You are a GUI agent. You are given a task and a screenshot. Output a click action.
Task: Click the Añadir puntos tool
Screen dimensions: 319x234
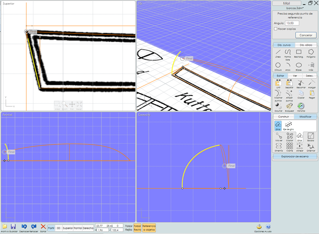click(x=289, y=96)
